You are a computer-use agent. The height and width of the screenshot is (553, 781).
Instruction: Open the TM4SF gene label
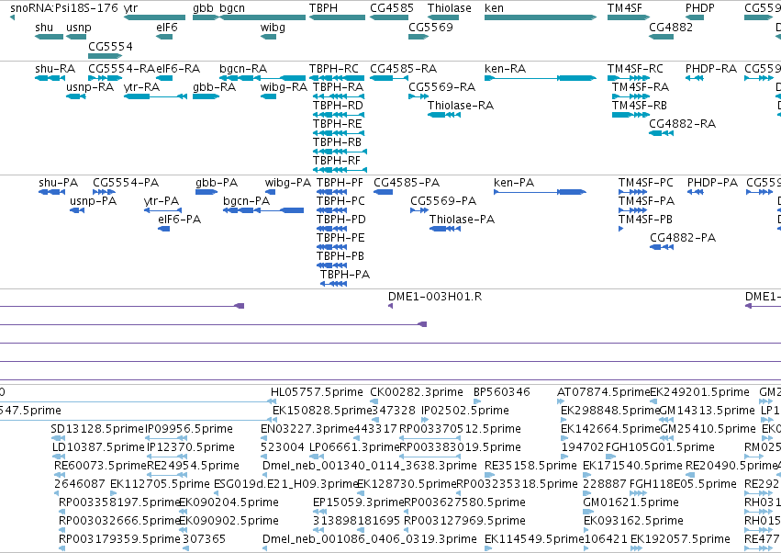coord(625,8)
